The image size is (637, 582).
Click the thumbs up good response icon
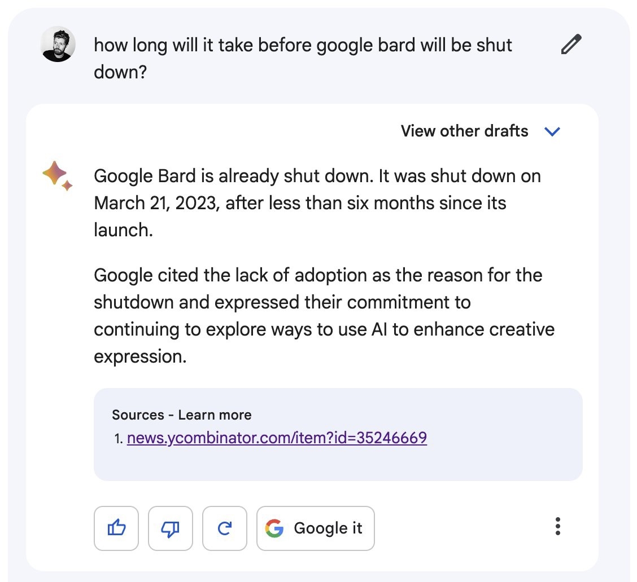click(x=116, y=528)
